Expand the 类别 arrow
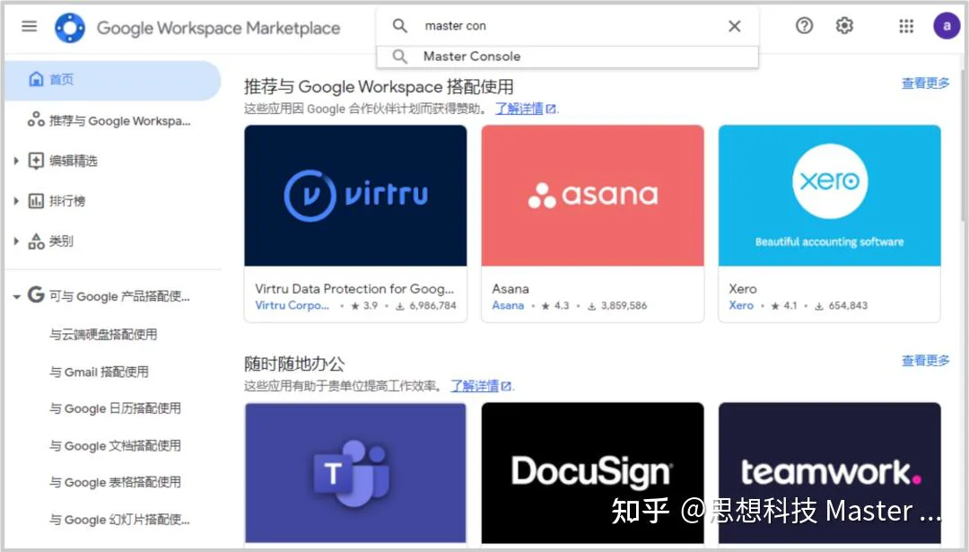 pyautogui.click(x=16, y=241)
